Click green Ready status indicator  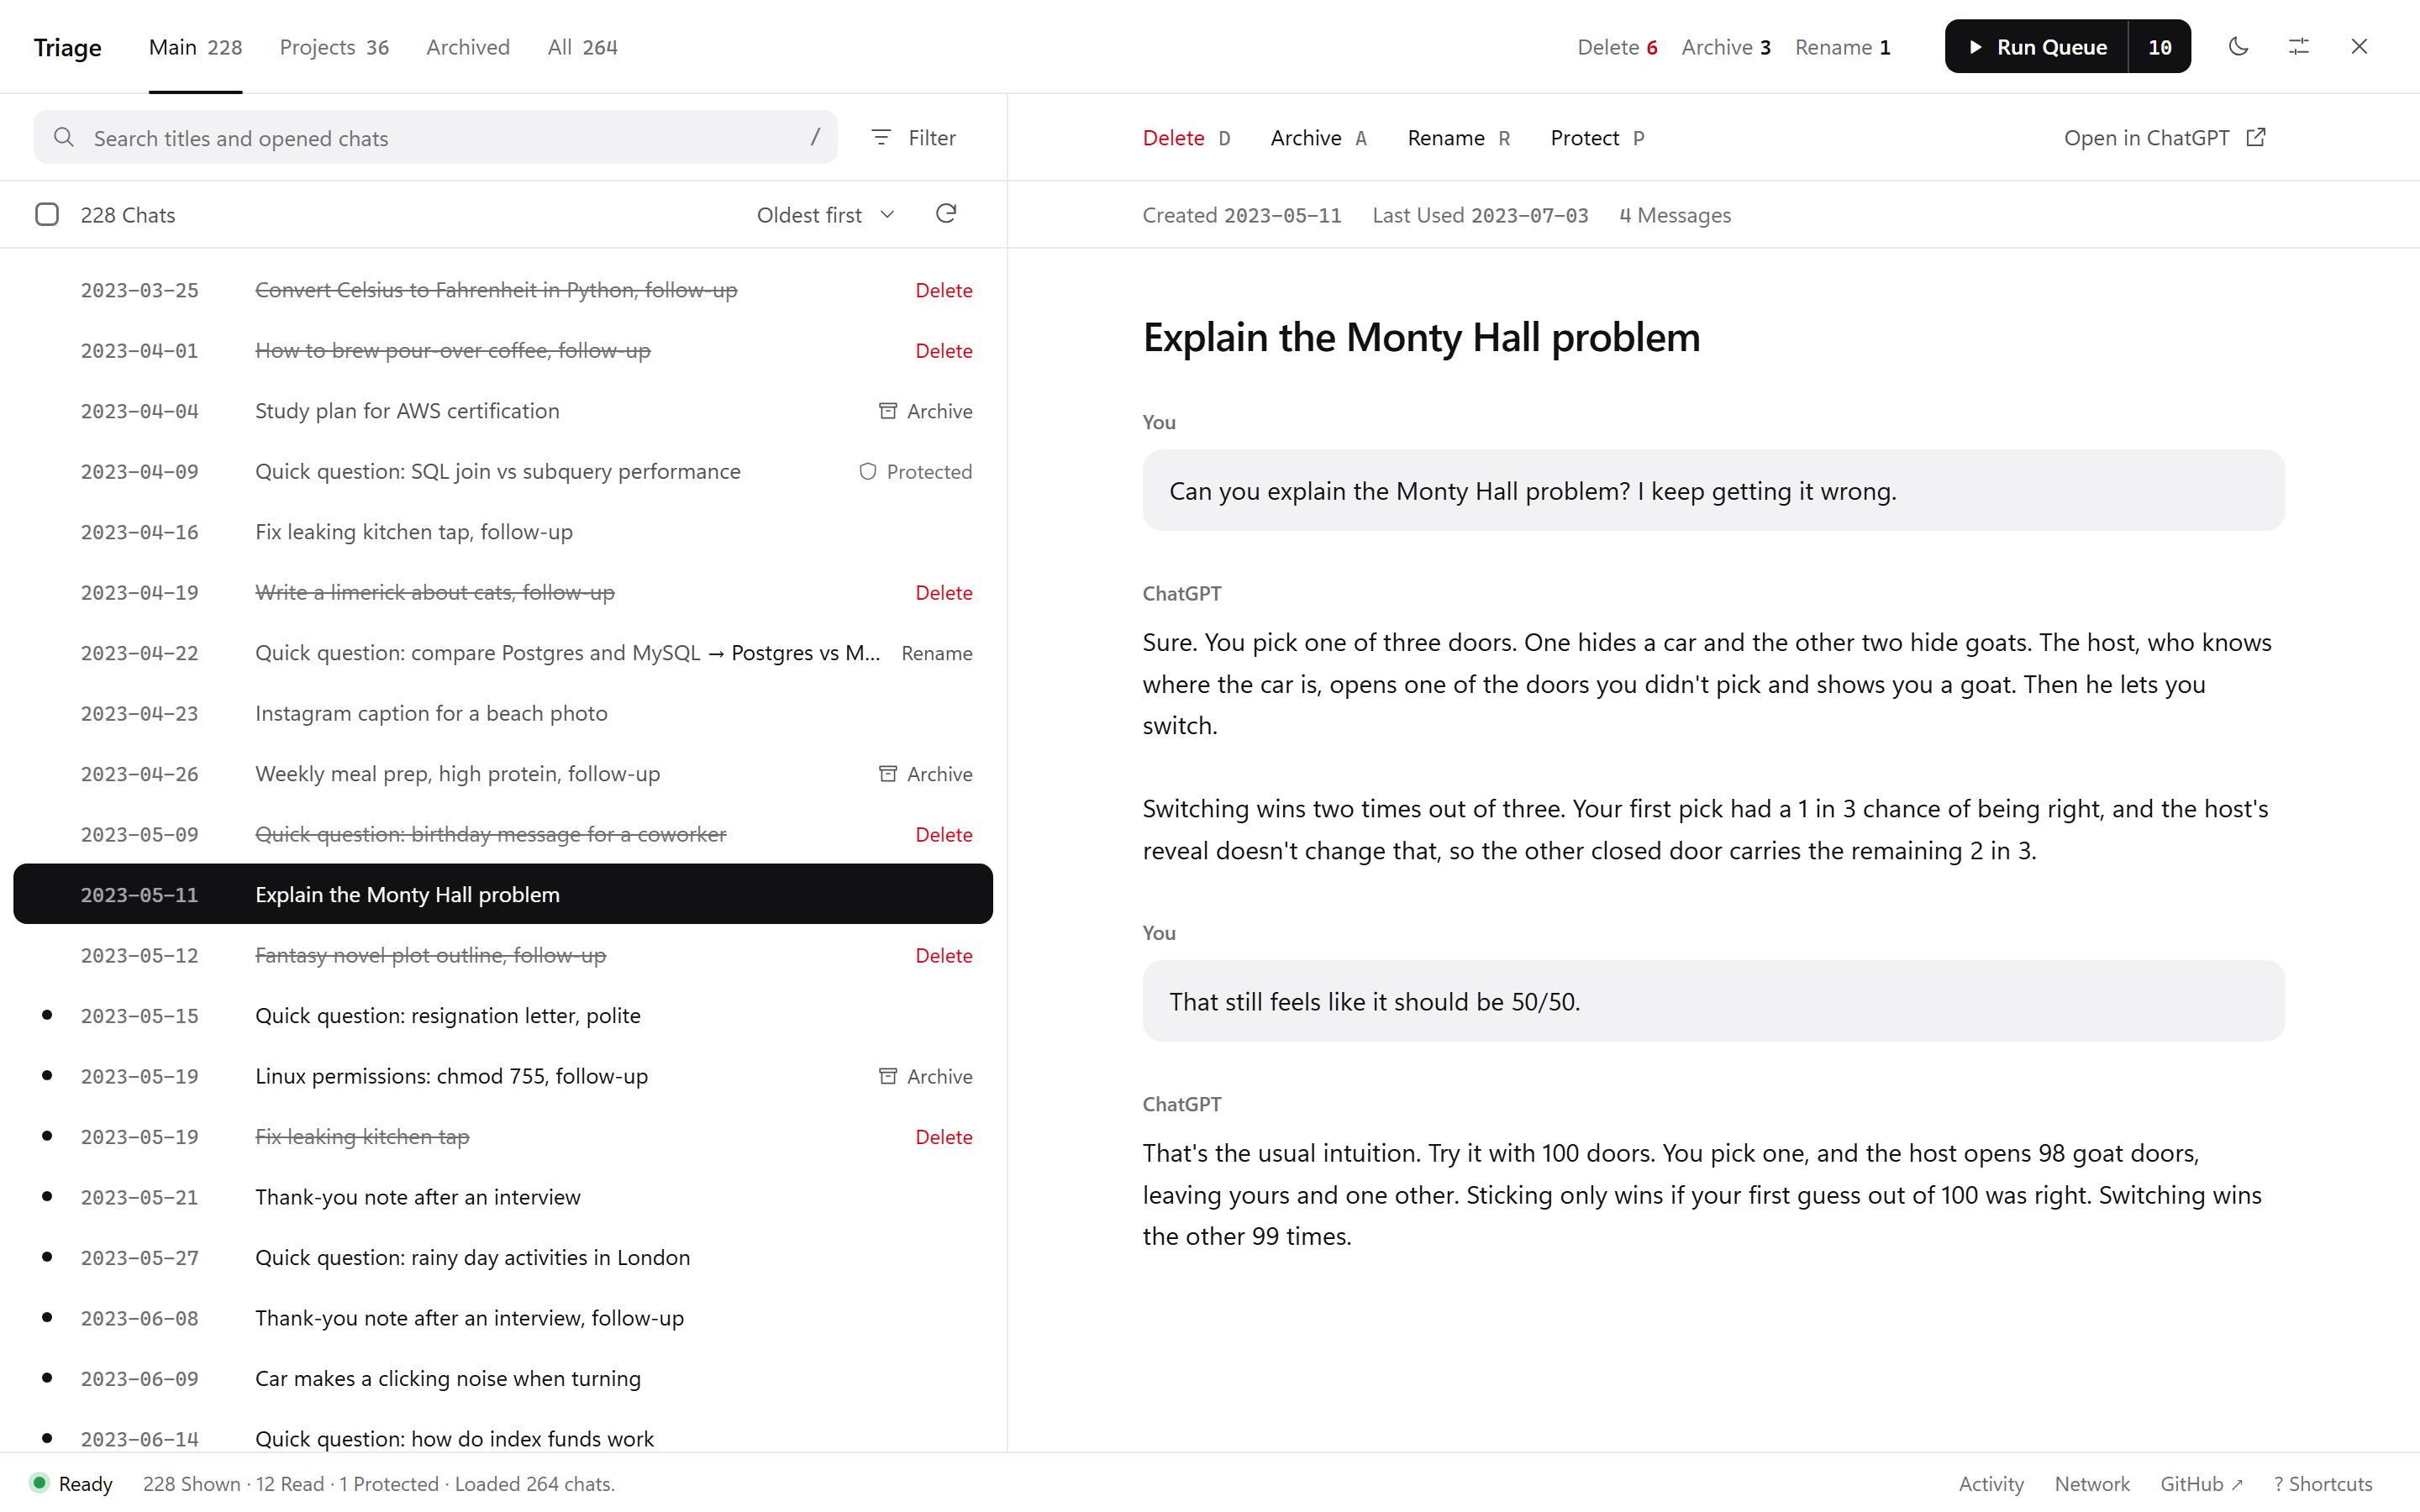39,1482
